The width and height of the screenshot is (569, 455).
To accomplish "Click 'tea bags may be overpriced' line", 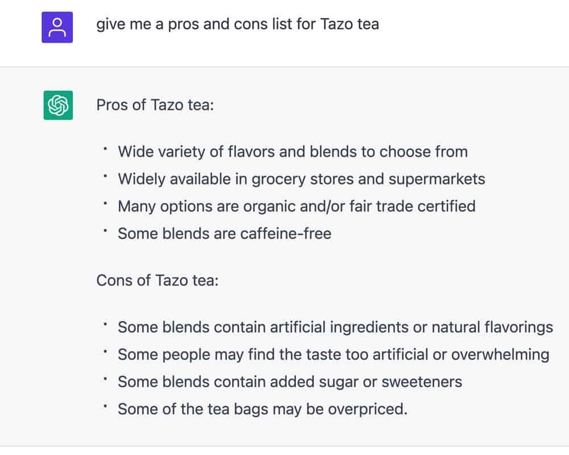I will (263, 409).
